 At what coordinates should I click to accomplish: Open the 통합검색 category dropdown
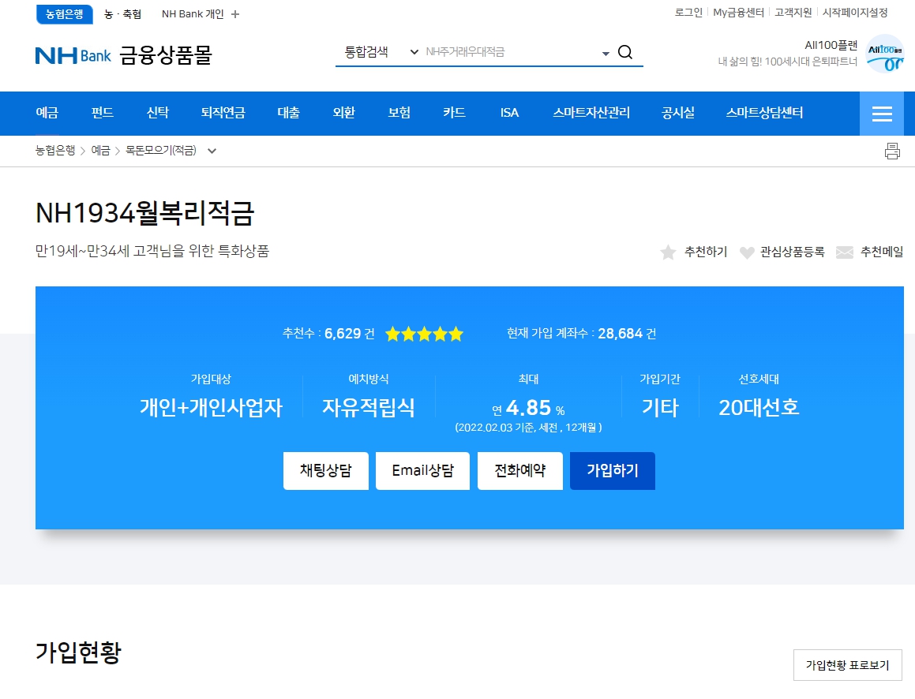click(x=381, y=52)
